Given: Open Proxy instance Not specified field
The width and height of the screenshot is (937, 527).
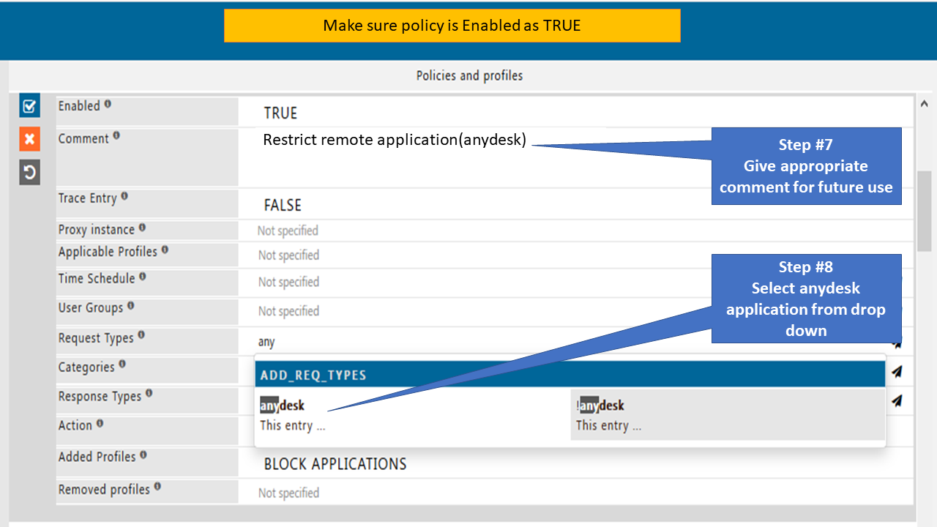Looking at the screenshot, I should pos(288,231).
